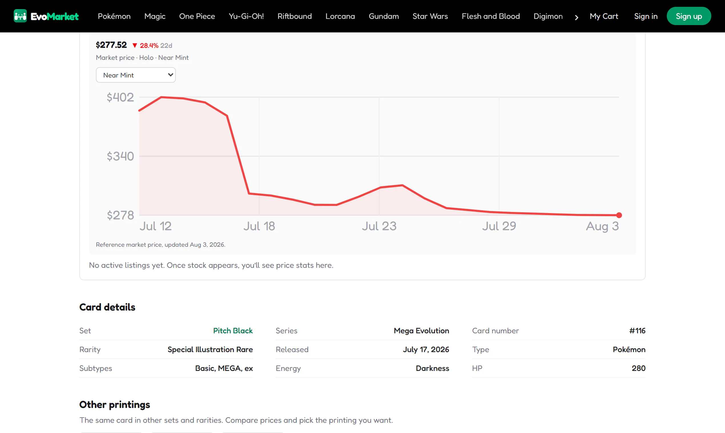The height and width of the screenshot is (433, 725).
Task: Open the Near Mint condition dropdown
Action: tap(136, 75)
